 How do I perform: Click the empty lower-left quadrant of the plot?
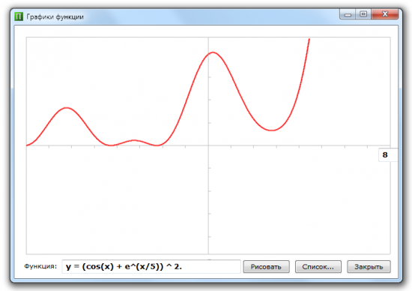[x=117, y=200]
